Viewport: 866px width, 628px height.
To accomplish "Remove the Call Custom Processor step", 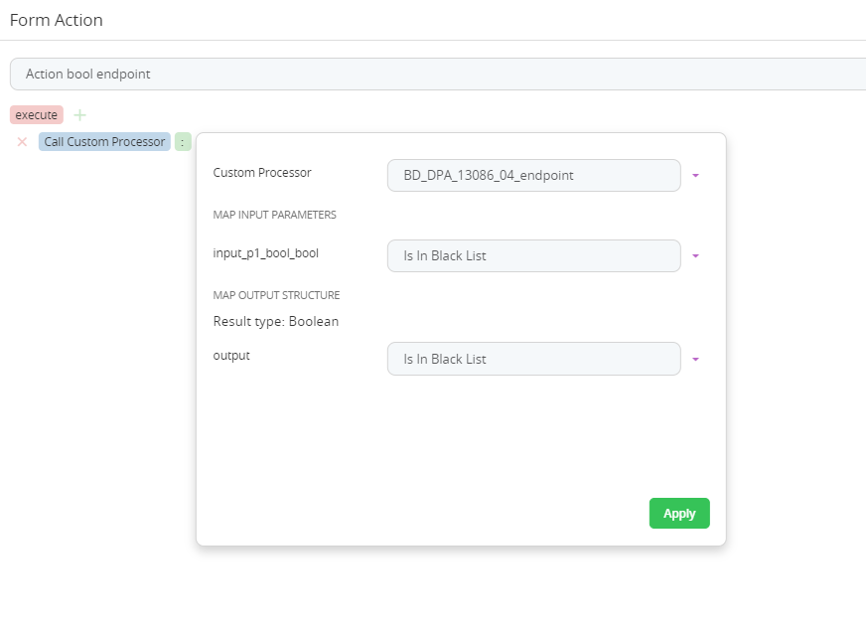I will (22, 142).
